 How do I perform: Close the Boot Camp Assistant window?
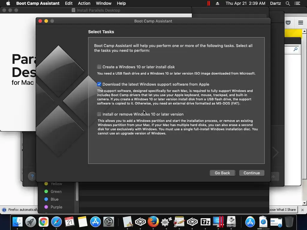(40, 21)
